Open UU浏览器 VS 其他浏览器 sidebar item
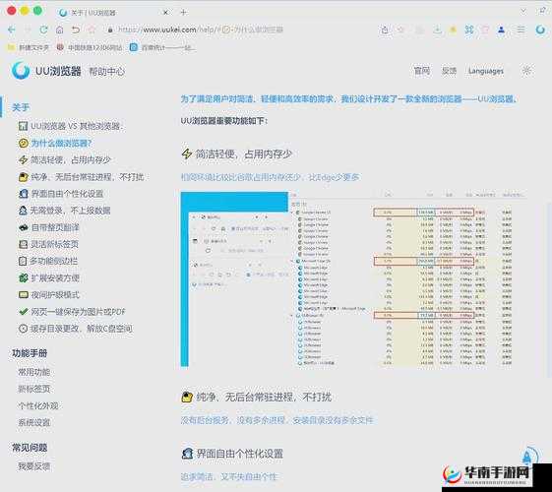 71,126
